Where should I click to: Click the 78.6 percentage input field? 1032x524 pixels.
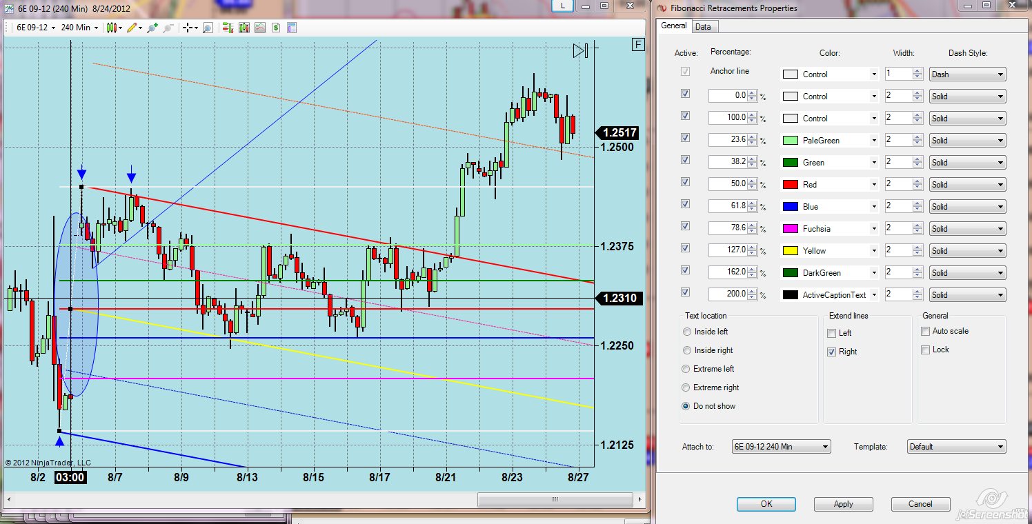pyautogui.click(x=728, y=228)
